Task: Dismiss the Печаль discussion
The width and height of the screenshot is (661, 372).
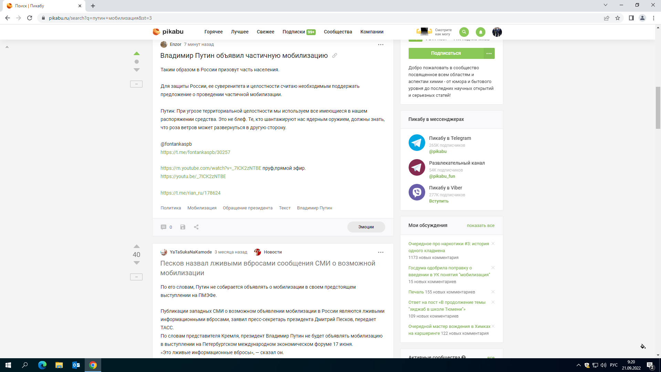Action: 493,292
